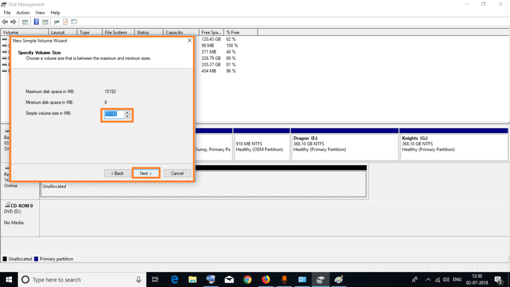
Task: Open the View menu
Action: coord(40,12)
